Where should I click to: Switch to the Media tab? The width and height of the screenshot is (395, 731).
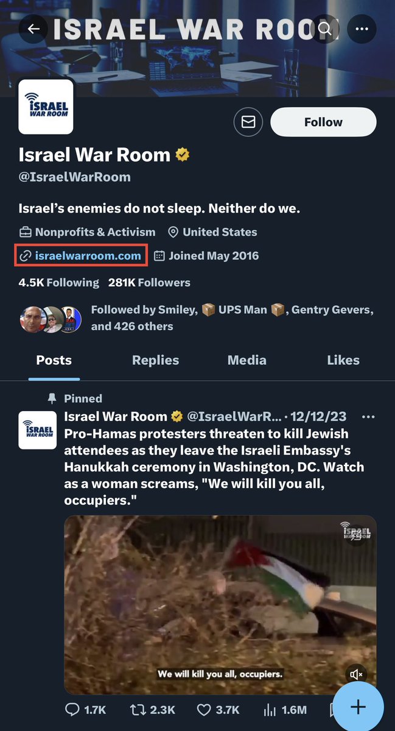(x=246, y=360)
